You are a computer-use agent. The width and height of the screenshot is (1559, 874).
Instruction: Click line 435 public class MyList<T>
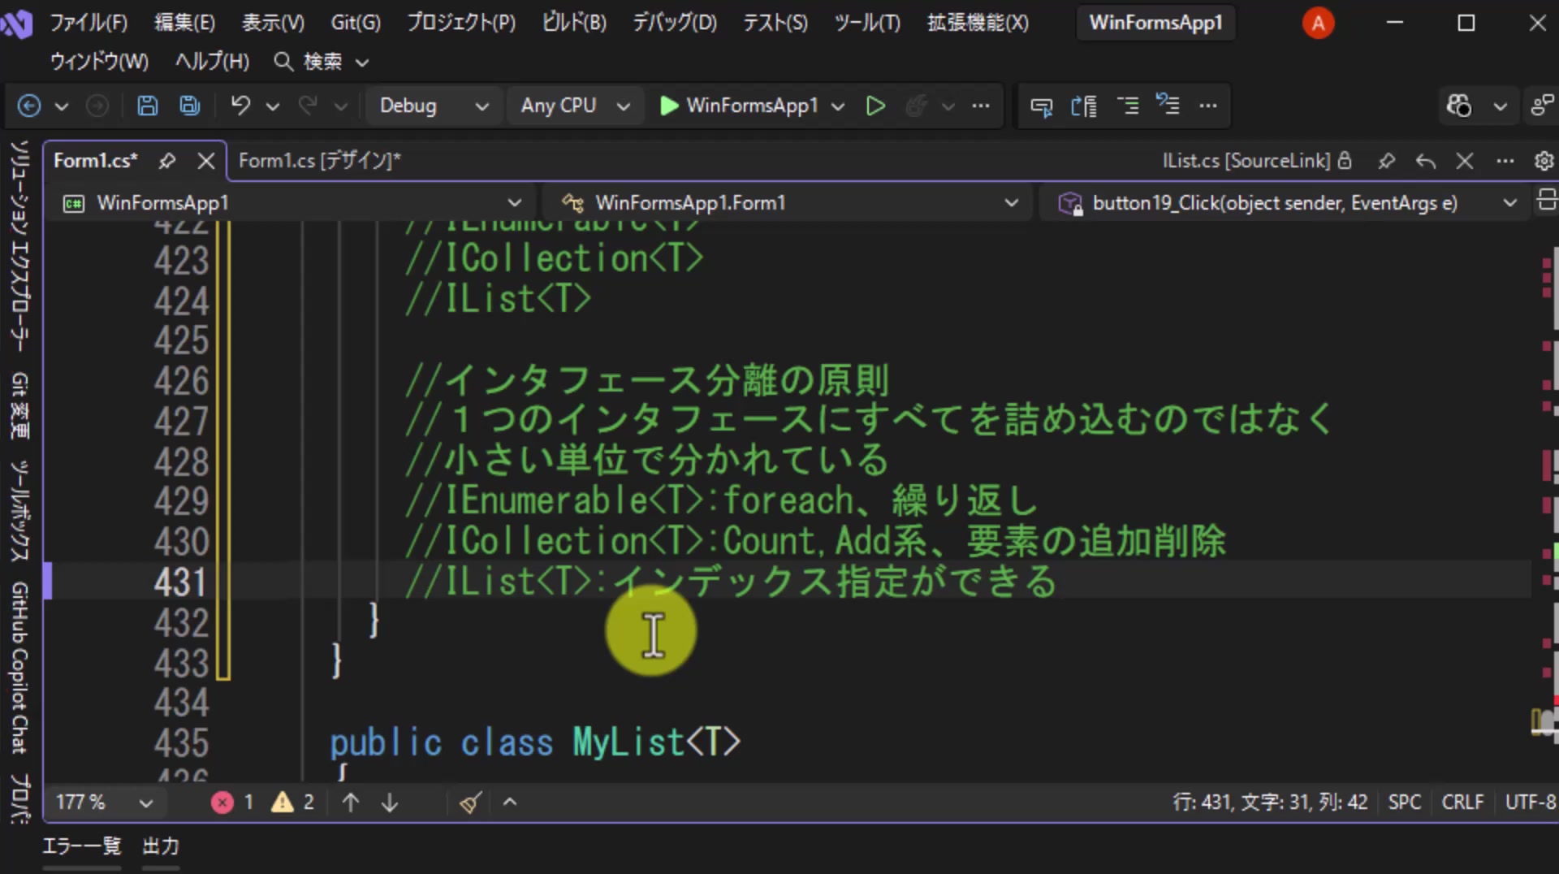point(535,742)
